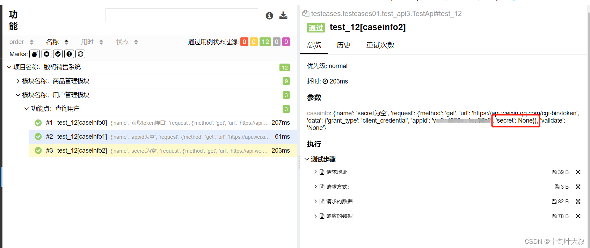Click passed status icon of test_12[caseinfo2]
The width and height of the screenshot is (590, 248).
[38, 151]
